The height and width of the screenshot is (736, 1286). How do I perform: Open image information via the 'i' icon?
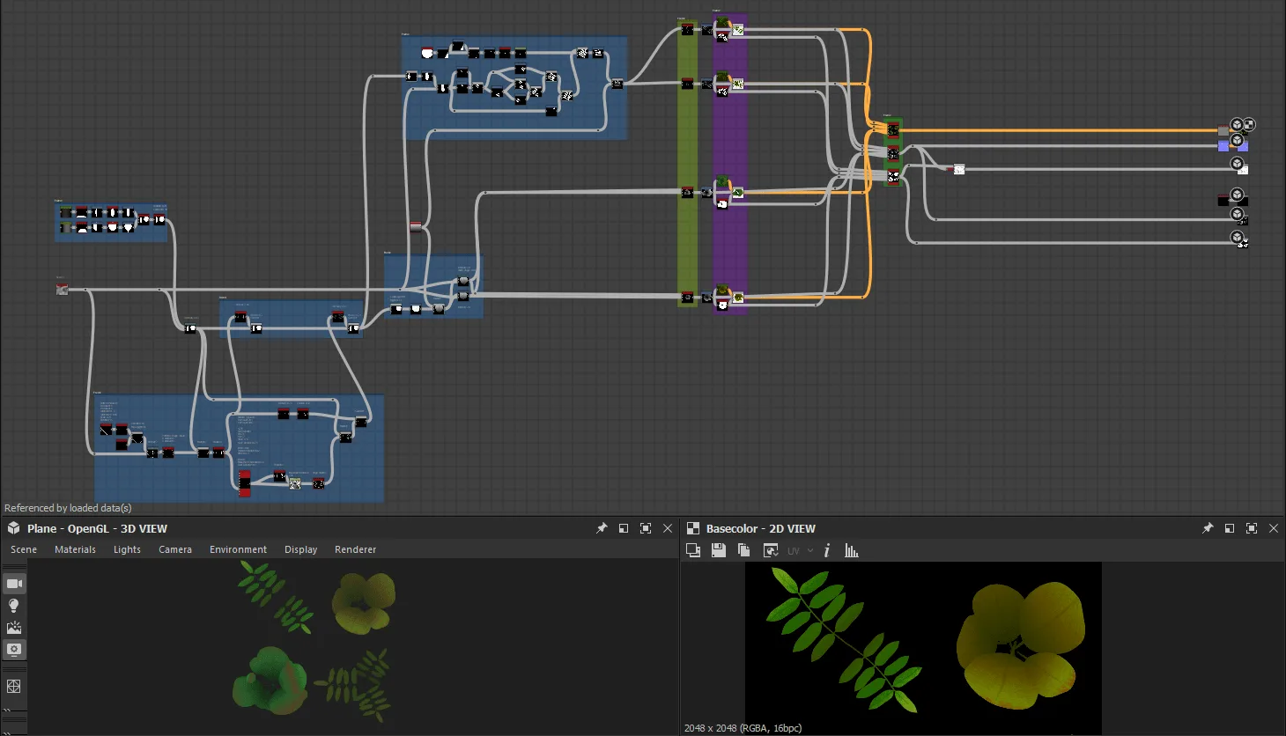point(826,549)
